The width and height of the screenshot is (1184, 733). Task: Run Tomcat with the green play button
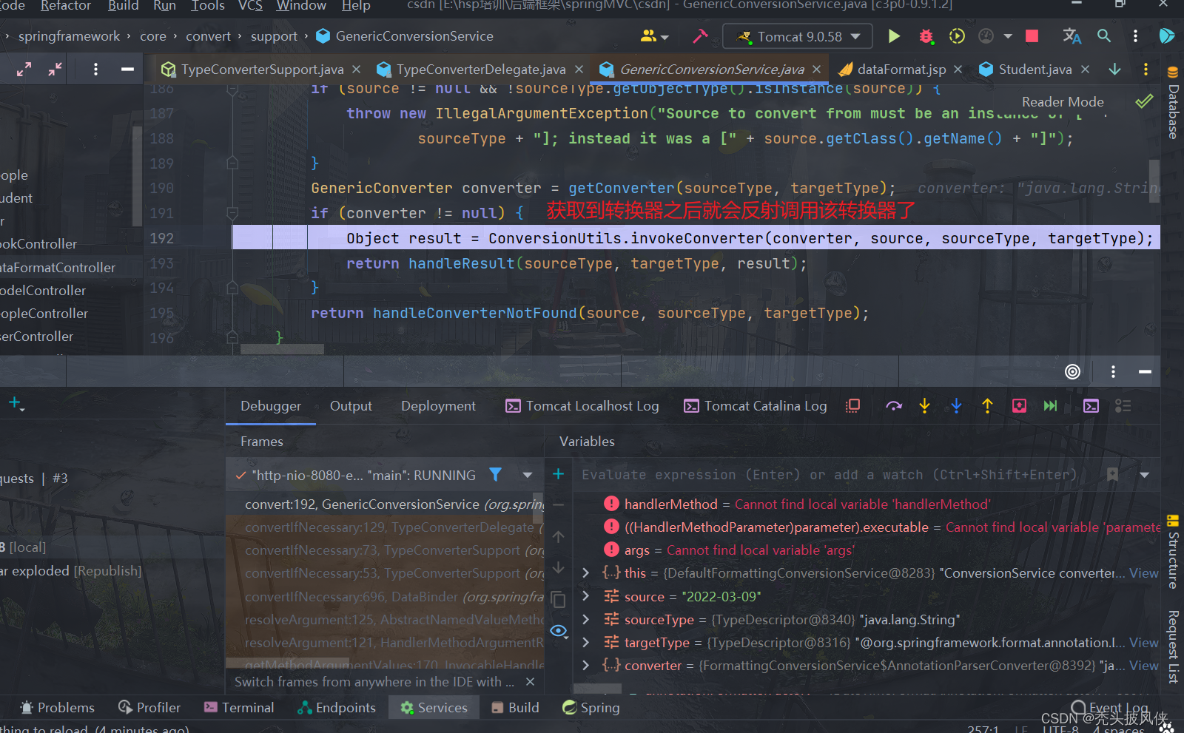[x=894, y=36]
